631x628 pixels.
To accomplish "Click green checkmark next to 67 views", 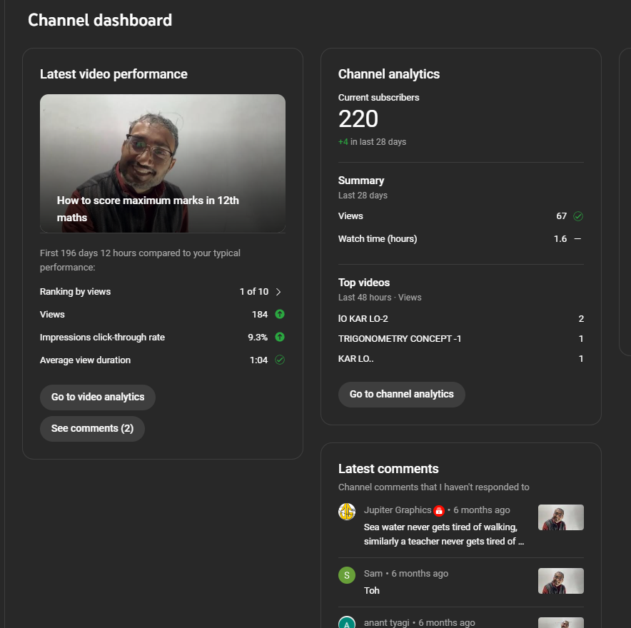I will click(x=578, y=216).
